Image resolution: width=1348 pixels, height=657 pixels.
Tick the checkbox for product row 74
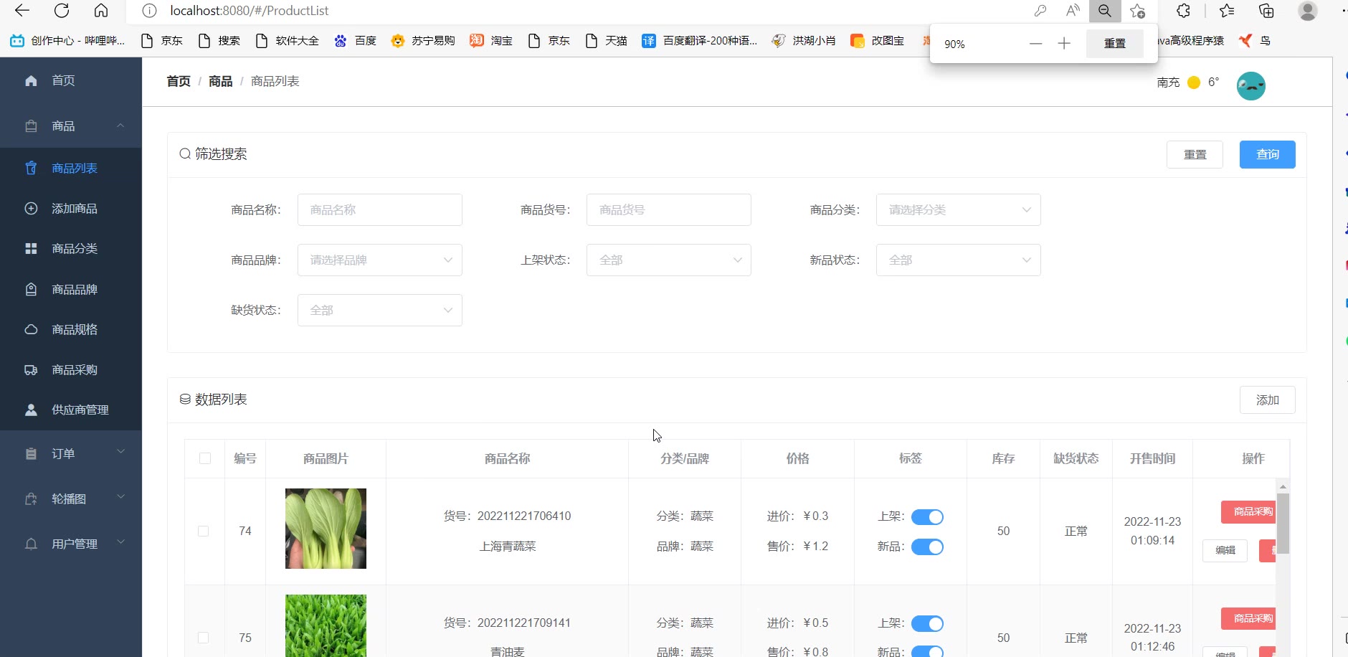(x=204, y=531)
